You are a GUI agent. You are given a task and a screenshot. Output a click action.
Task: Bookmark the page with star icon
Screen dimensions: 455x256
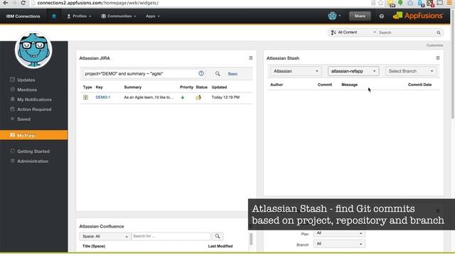(381, 3)
